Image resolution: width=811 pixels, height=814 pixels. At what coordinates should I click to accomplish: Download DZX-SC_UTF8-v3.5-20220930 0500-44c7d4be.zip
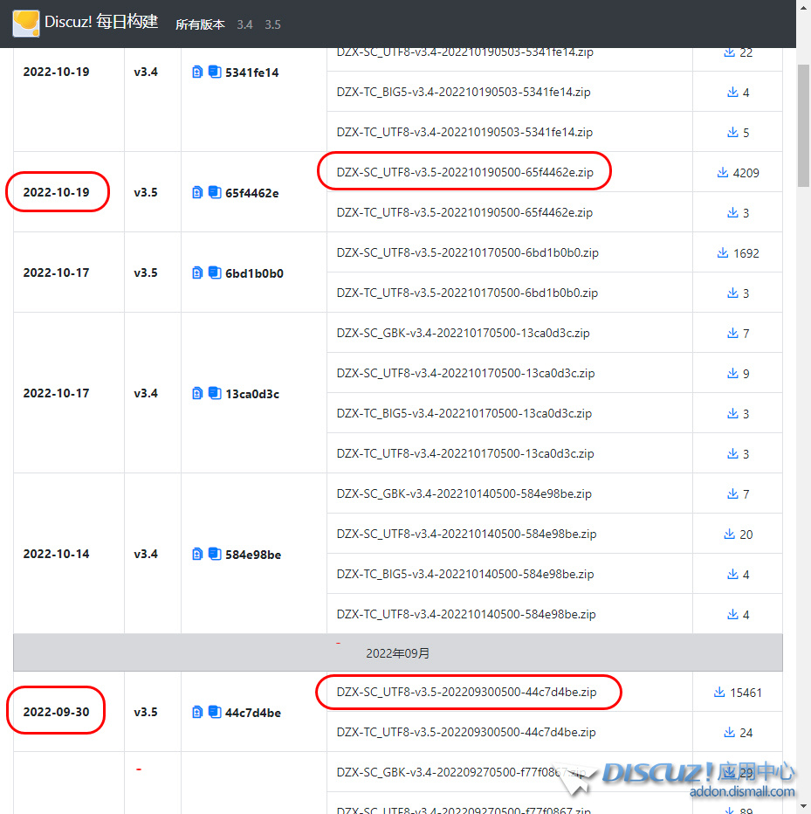466,692
